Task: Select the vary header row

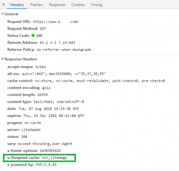Action: click(x=40, y=144)
